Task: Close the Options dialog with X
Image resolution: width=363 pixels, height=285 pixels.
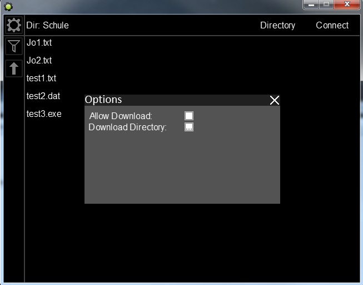Action: coord(274,100)
